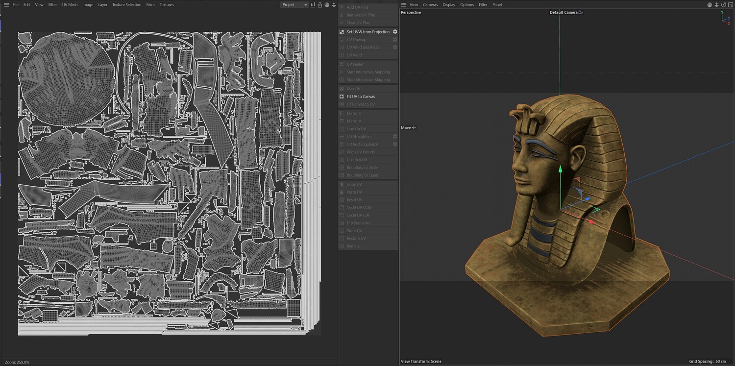Open Set UVW from Projection settings gear

395,32
